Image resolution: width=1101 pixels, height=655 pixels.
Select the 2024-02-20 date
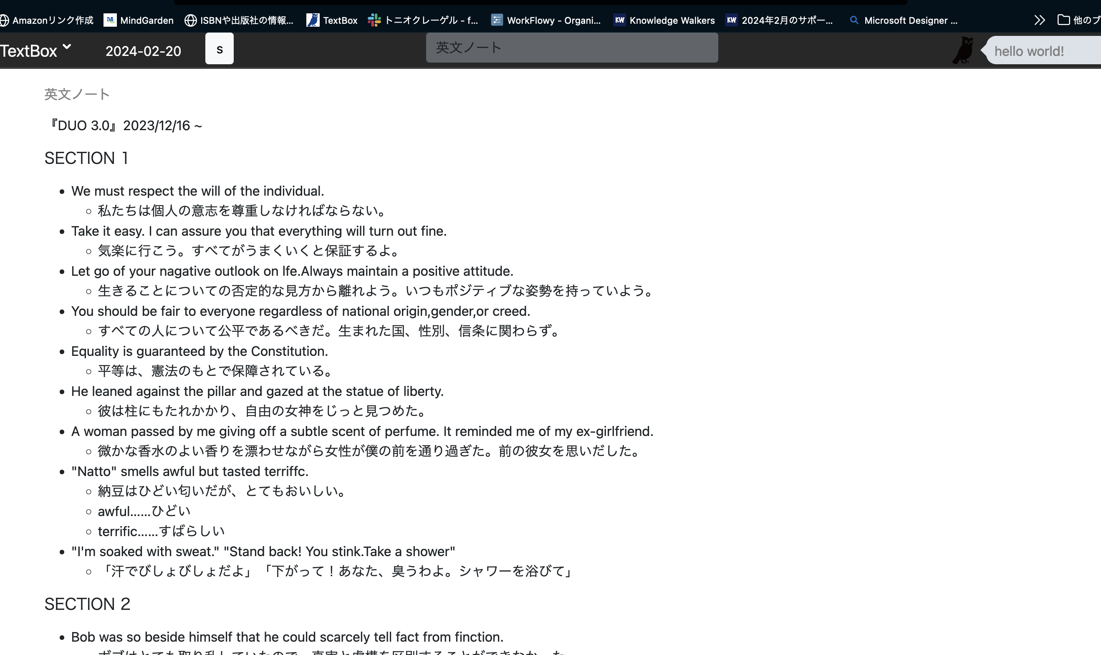[x=142, y=51]
